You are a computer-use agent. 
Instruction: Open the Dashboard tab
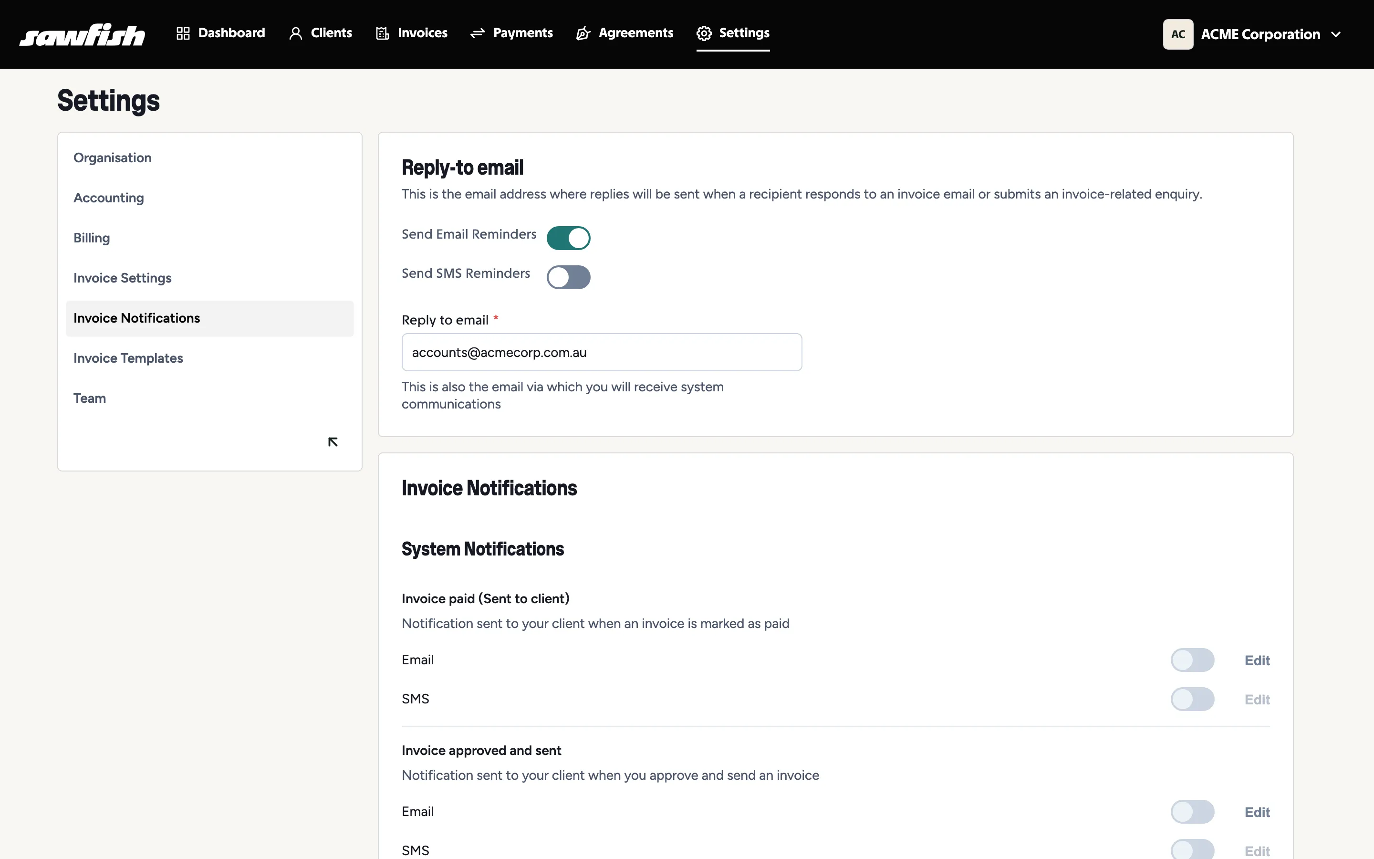220,33
